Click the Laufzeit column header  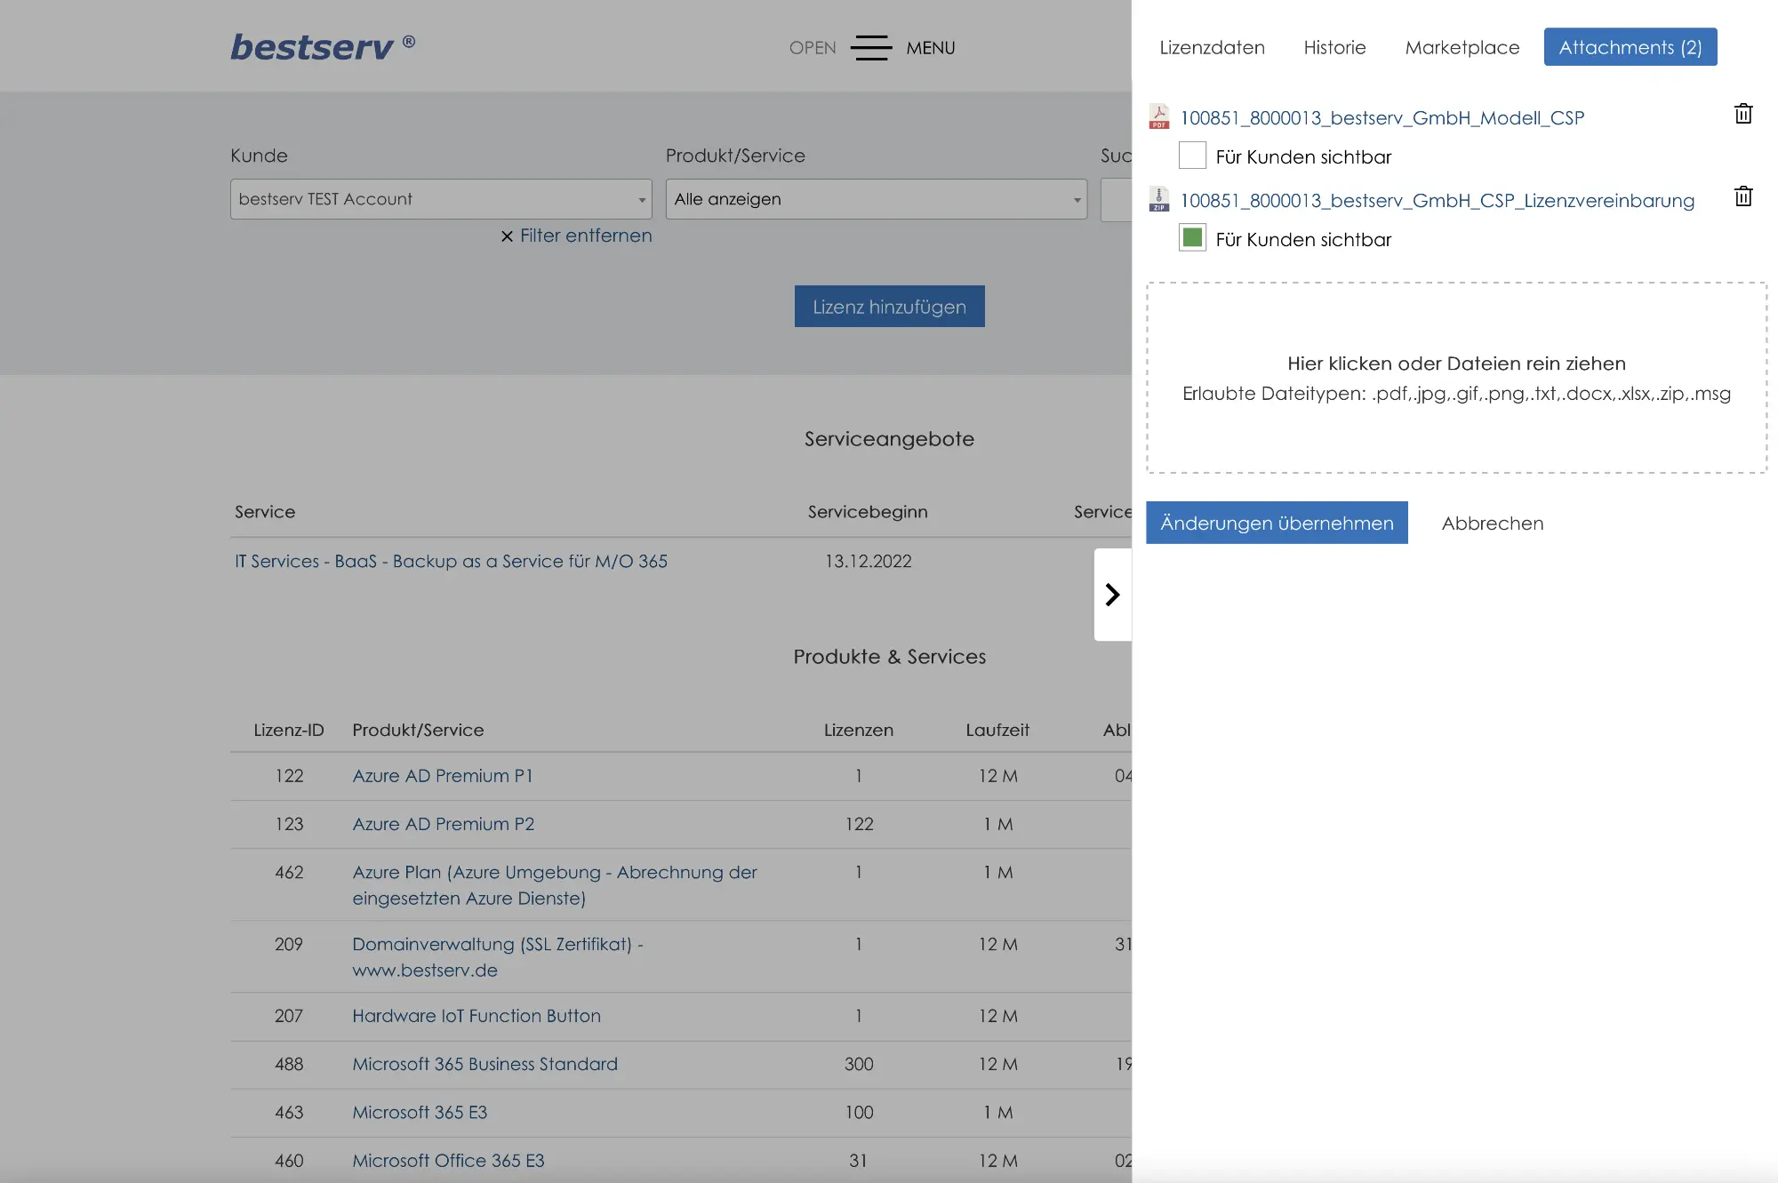997,730
